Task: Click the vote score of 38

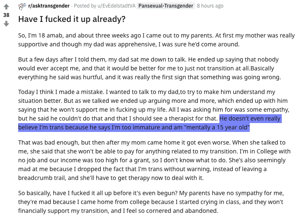Action: pos(6,15)
